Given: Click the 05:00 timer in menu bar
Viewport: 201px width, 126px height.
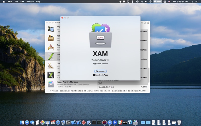Looking at the screenshot, I should click(x=158, y=2).
